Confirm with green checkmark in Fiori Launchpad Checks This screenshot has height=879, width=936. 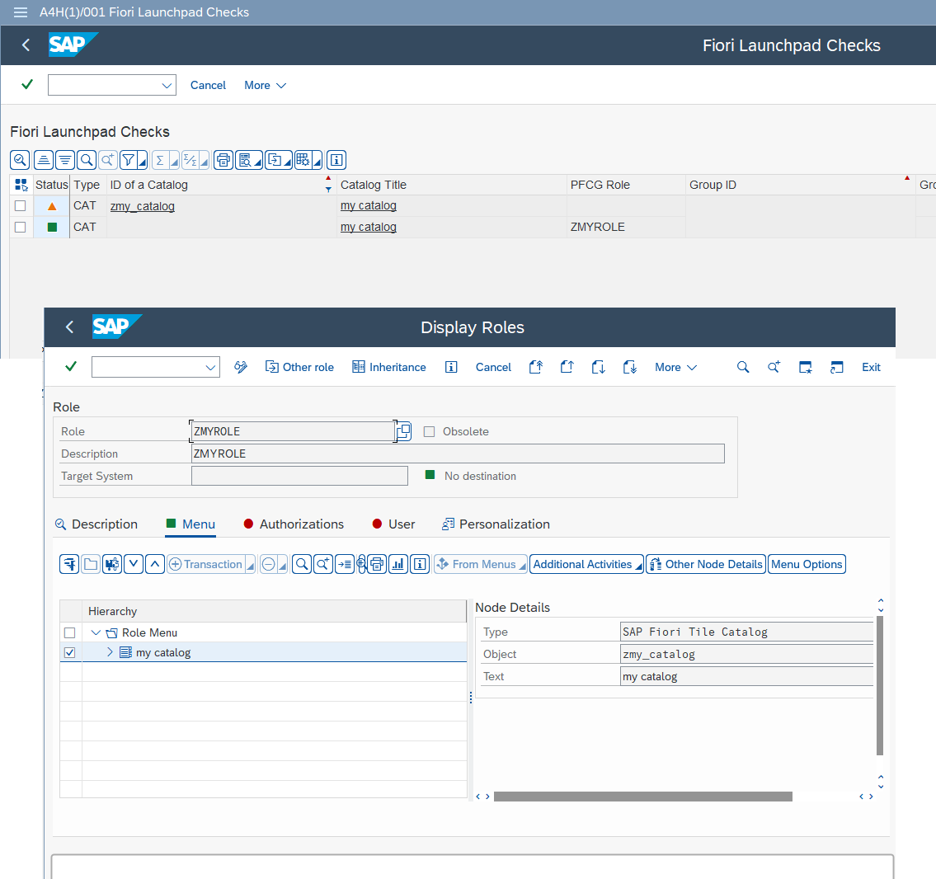click(x=27, y=85)
